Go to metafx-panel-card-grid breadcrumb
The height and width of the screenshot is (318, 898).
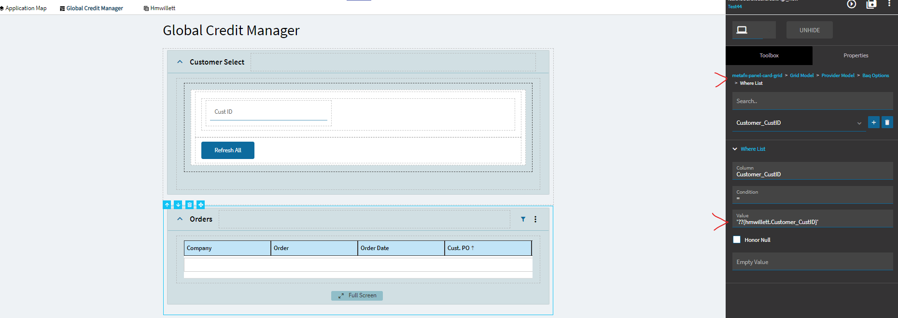(x=757, y=75)
